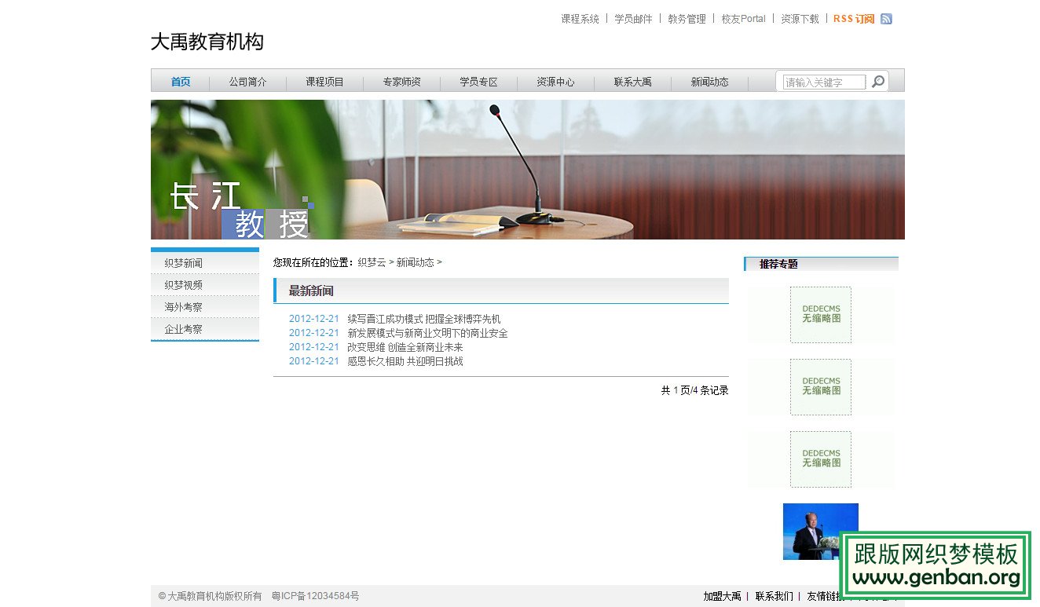Go to 织梦云 via the breadcrumb
The height and width of the screenshot is (607, 1040).
coord(371,262)
